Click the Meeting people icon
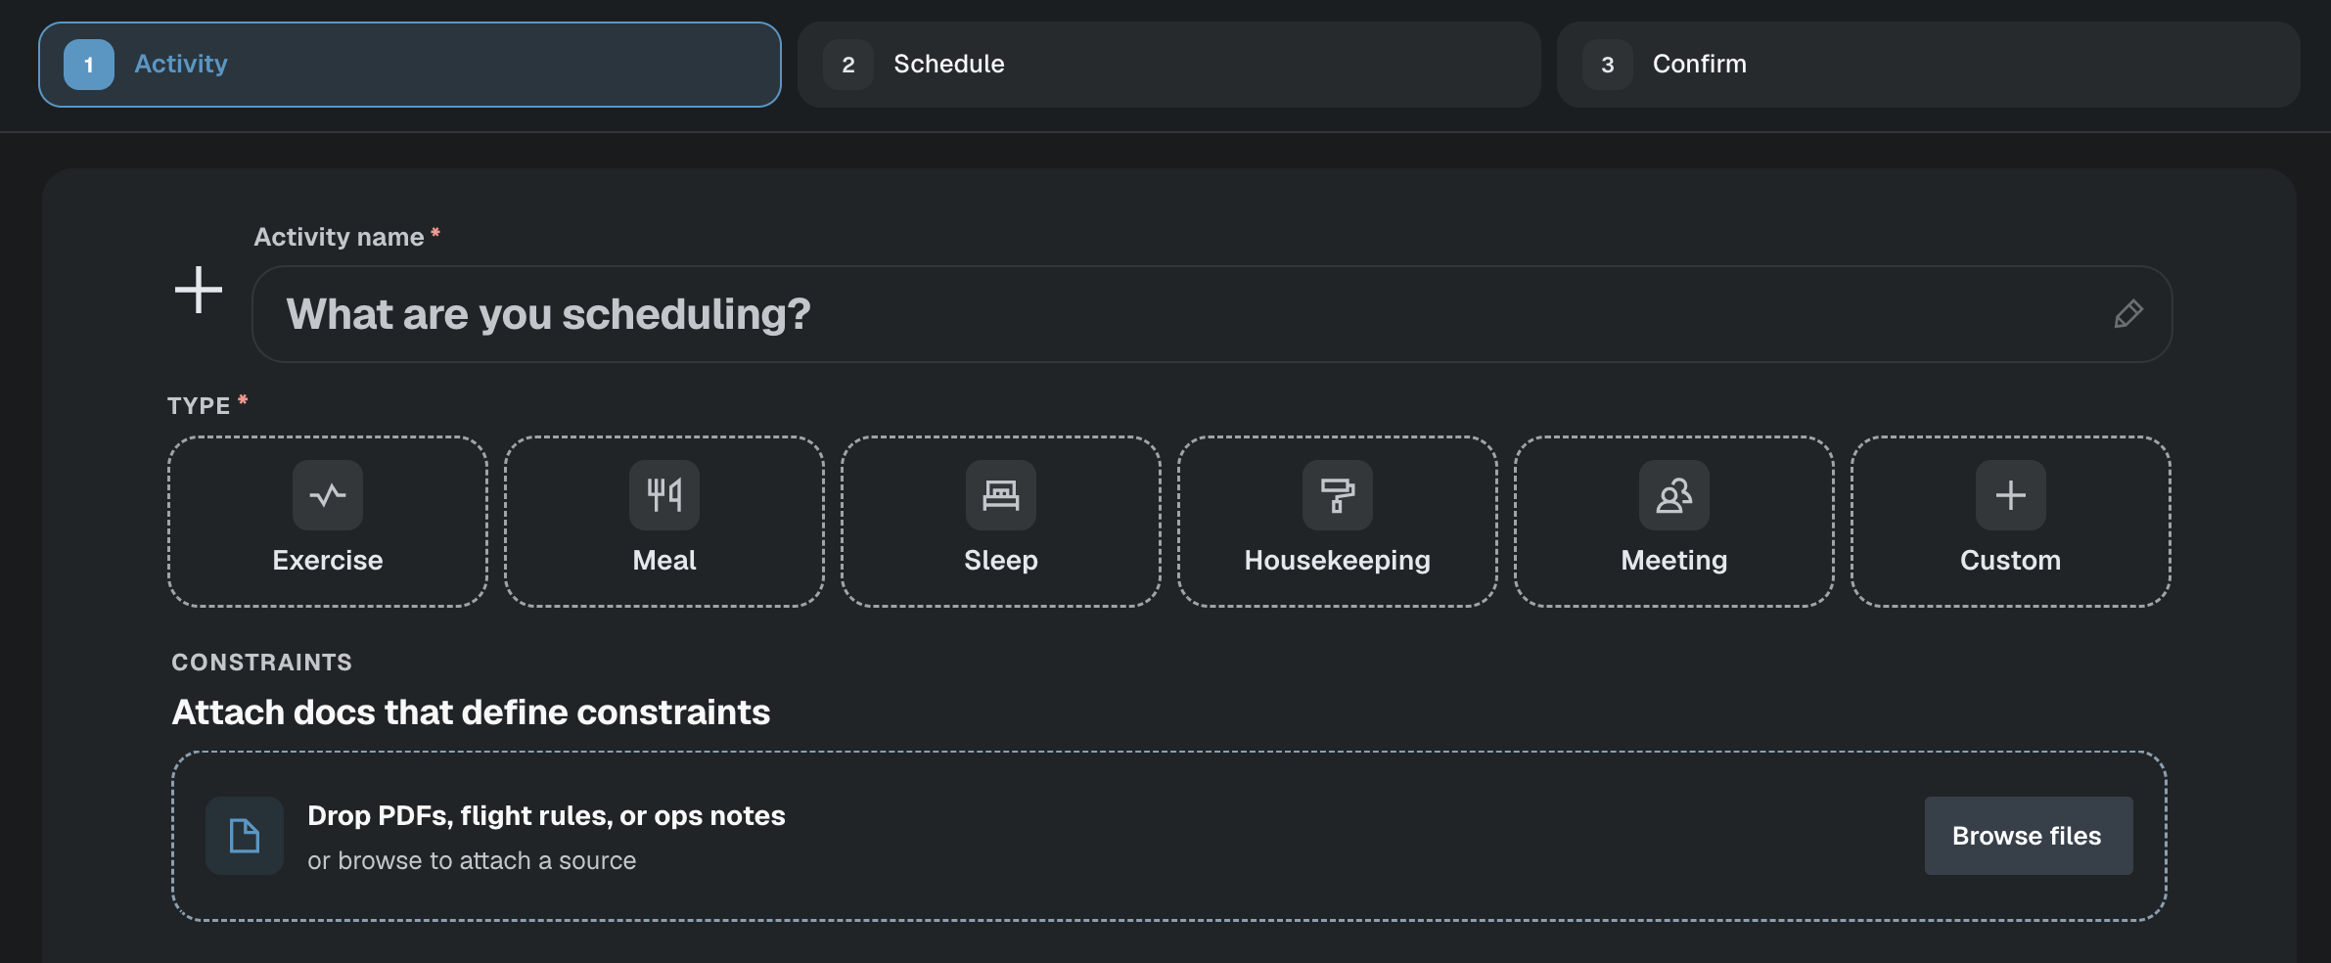Image resolution: width=2331 pixels, height=963 pixels. pos(1674,495)
